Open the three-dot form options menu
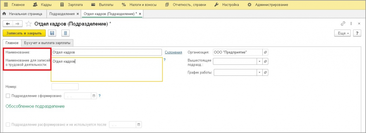This screenshot has width=366, height=133. pyautogui.click(x=351, y=24)
